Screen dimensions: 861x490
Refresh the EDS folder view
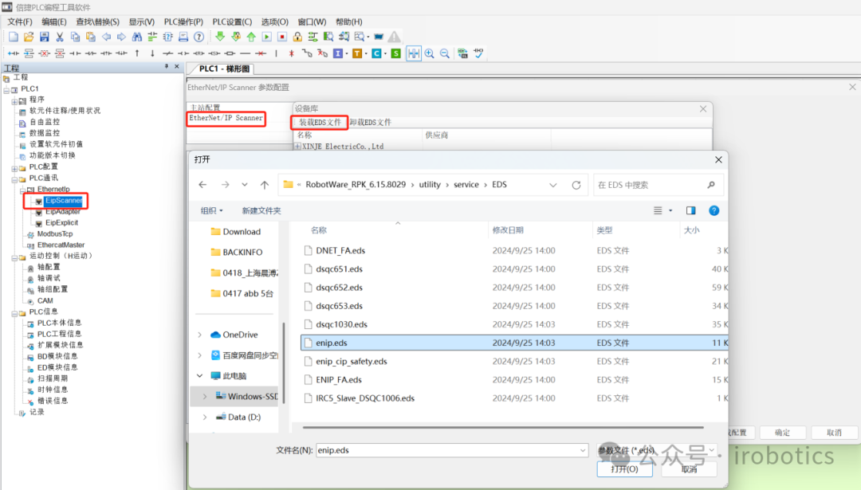click(576, 185)
